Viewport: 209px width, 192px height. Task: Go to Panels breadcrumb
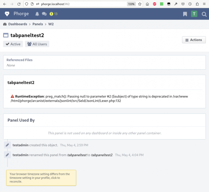(x=38, y=24)
